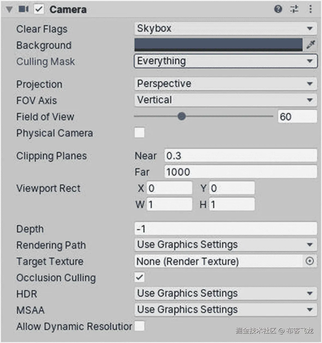Click the Depth input field
Image resolution: width=322 pixels, height=343 pixels.
[x=225, y=229]
